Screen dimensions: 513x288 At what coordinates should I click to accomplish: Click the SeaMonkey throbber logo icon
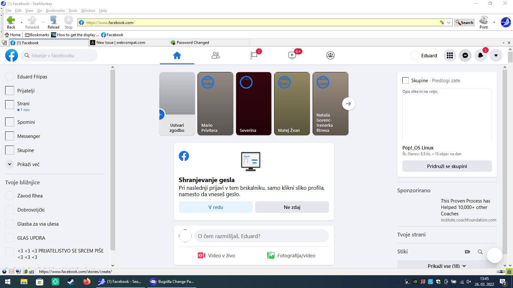click(506, 22)
